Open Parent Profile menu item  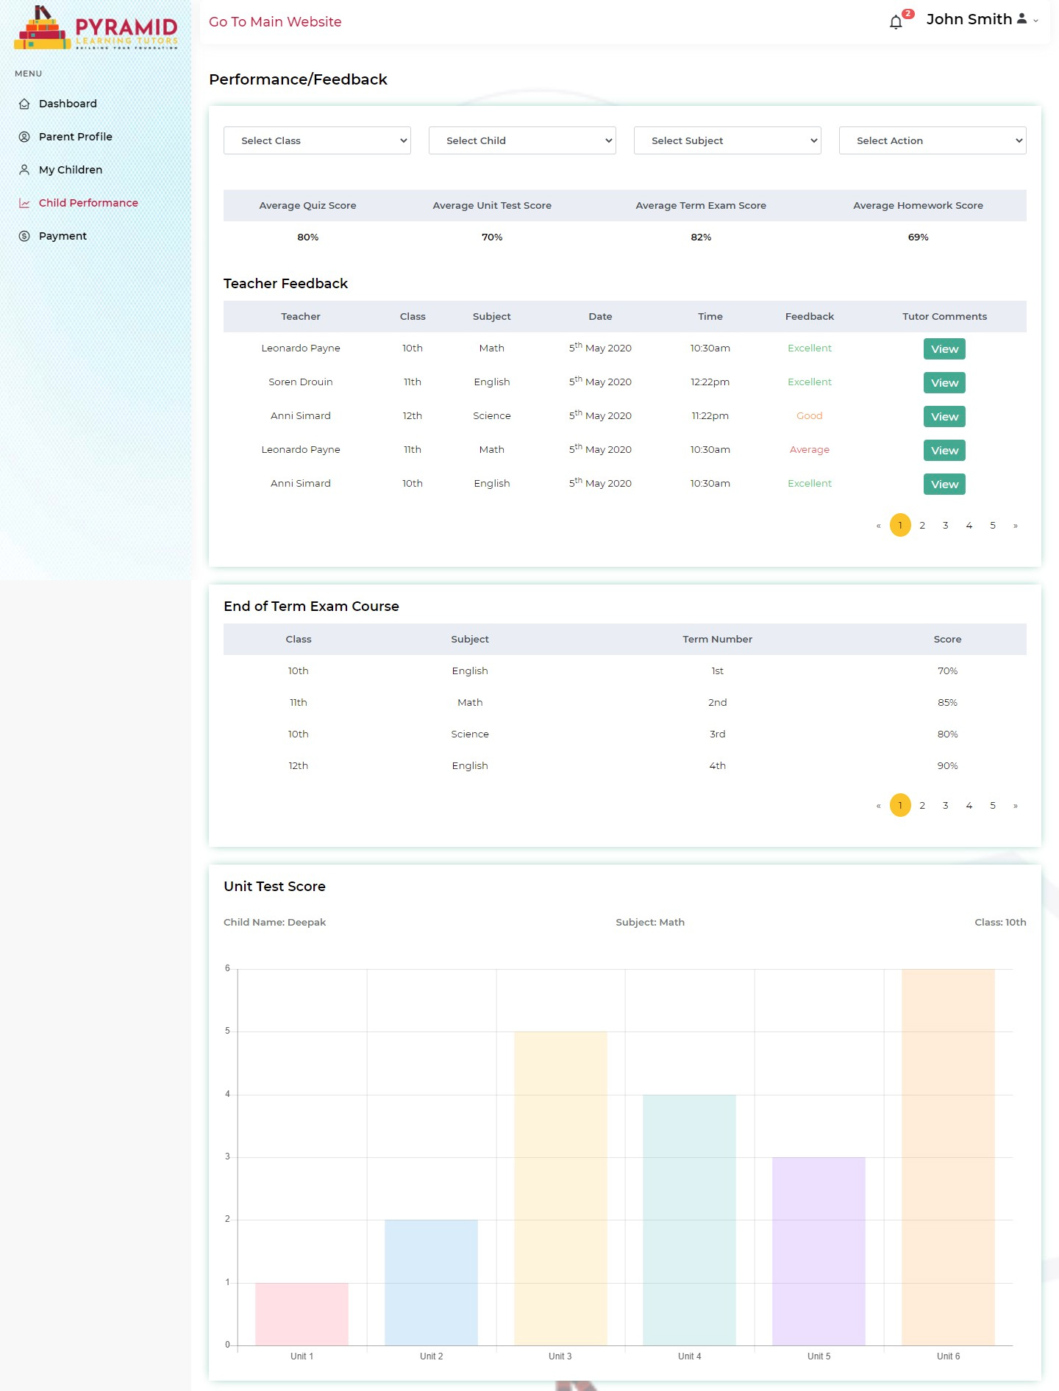click(76, 137)
